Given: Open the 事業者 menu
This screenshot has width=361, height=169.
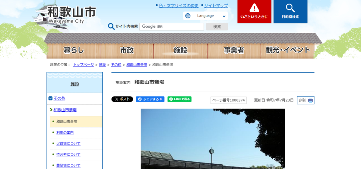Looking at the screenshot, I should coord(234,50).
